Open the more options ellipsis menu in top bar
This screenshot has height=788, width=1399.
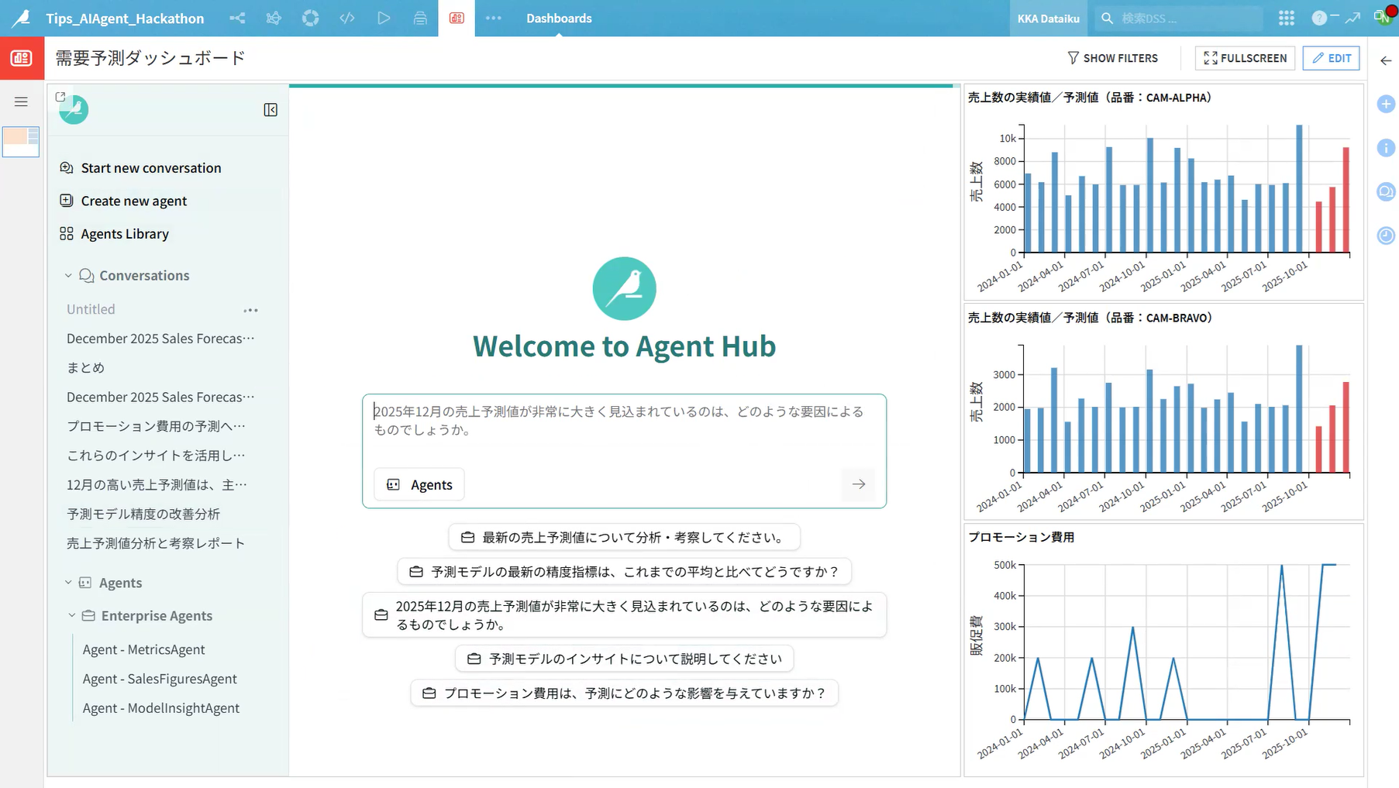[x=493, y=18]
